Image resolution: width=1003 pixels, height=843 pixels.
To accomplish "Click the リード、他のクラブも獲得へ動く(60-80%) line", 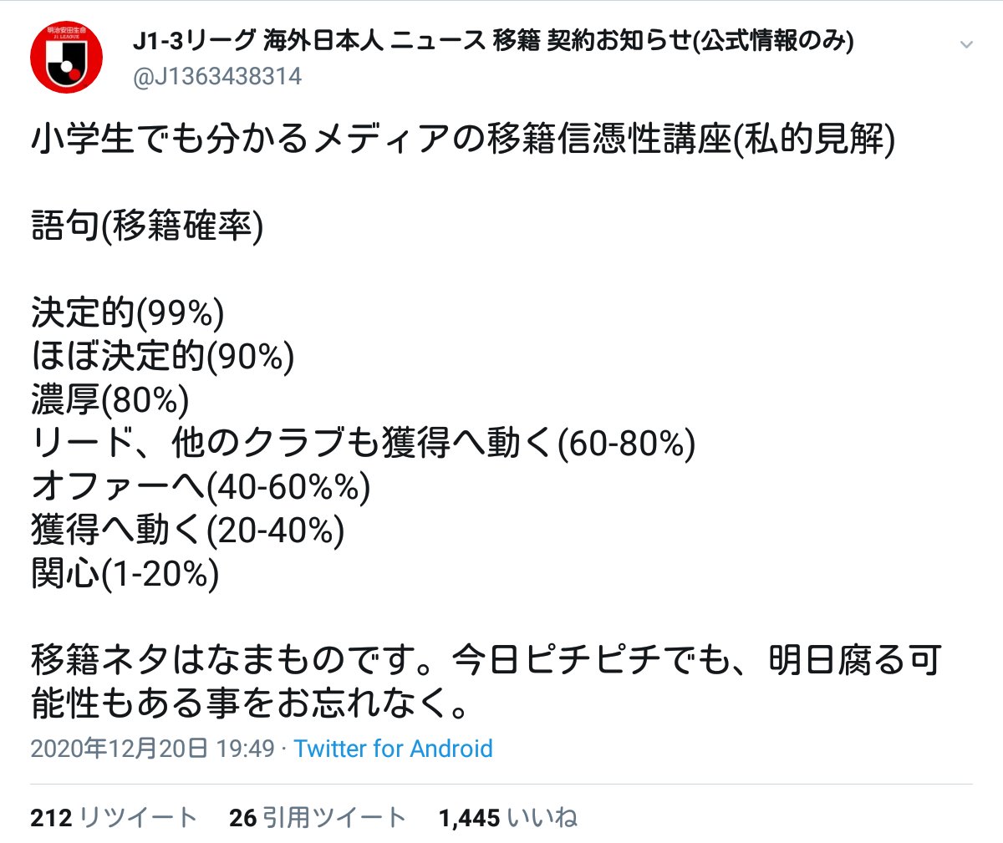I will pos(364,444).
